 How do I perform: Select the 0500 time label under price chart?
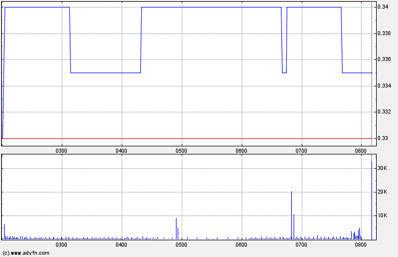point(181,151)
